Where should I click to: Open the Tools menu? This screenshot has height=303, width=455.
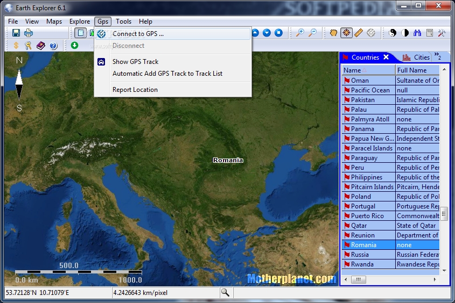pyautogui.click(x=124, y=21)
